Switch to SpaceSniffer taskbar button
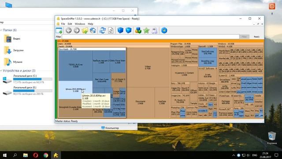The width and height of the screenshot is (282, 159). pos(56,155)
